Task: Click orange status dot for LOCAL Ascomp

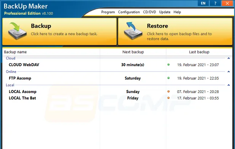Action: pos(168,92)
